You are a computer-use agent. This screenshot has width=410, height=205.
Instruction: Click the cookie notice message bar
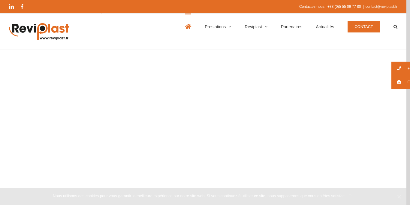tap(199, 196)
